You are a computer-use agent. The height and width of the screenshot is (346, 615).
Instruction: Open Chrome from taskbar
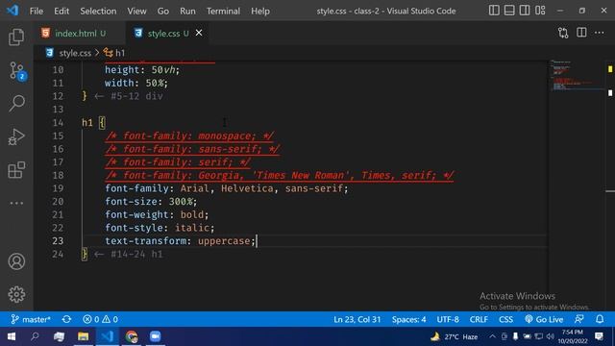point(132,336)
